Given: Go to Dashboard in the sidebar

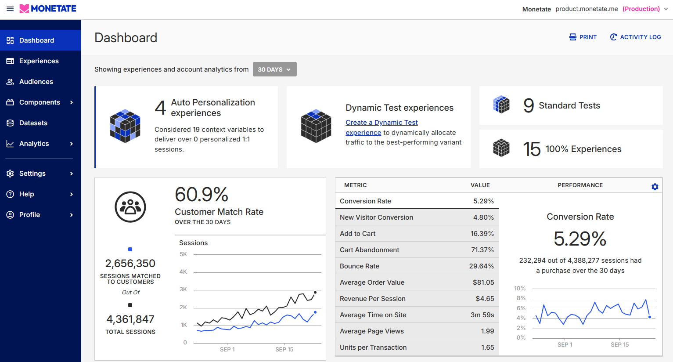Looking at the screenshot, I should pyautogui.click(x=40, y=40).
